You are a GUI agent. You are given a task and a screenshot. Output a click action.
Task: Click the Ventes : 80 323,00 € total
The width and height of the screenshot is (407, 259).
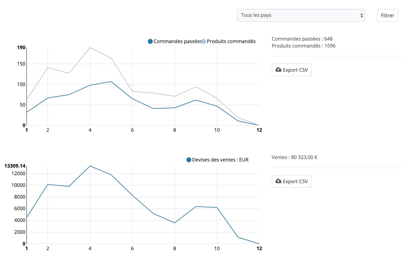294,157
